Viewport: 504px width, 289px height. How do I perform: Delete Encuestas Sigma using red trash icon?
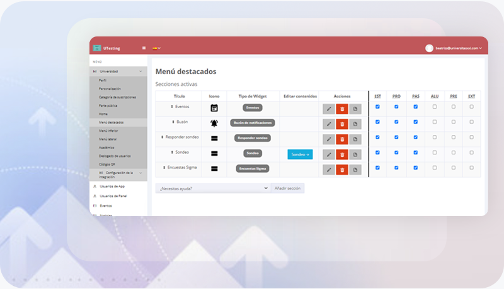click(x=342, y=169)
